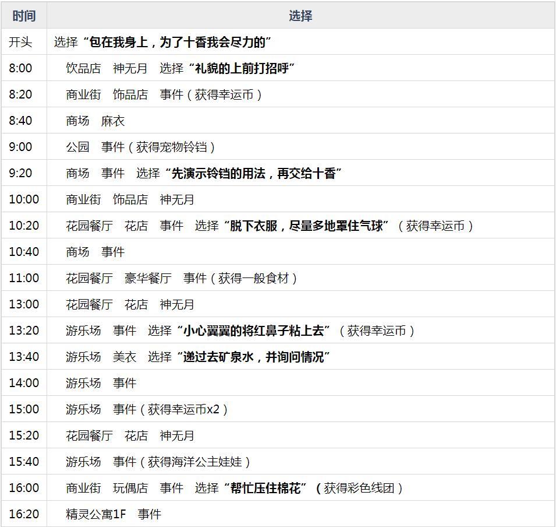Select the text 获得宠物铃铛

(x=171, y=147)
